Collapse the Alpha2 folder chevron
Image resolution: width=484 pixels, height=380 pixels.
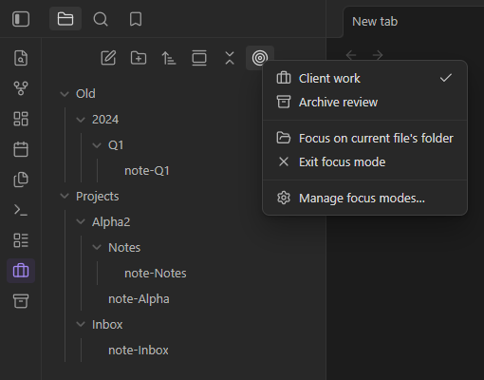(81, 221)
